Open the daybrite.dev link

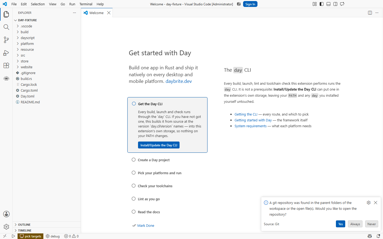coord(179,81)
